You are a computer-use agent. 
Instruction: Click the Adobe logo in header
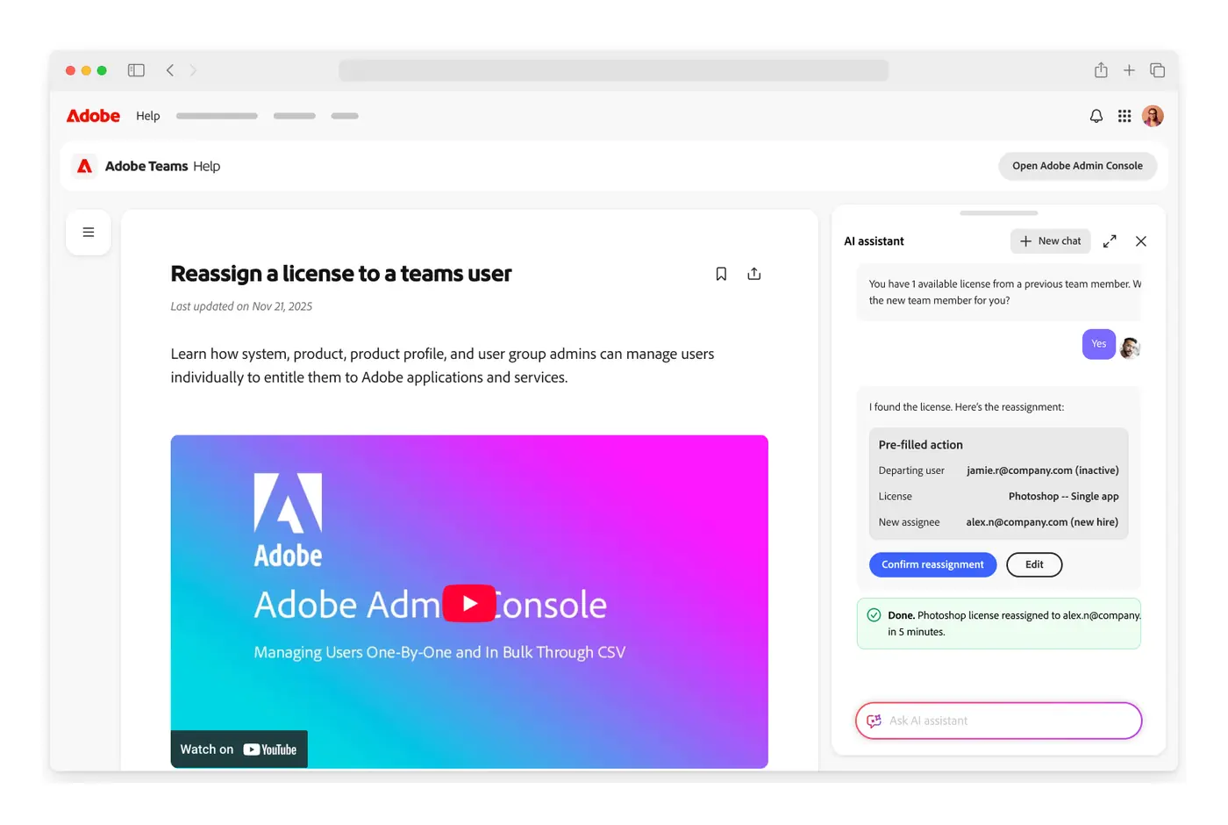tap(93, 116)
